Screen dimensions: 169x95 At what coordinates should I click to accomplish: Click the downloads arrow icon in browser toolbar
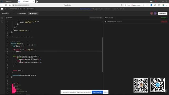tap(167, 5)
